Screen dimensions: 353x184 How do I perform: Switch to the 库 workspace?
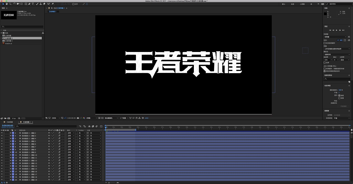[311, 4]
